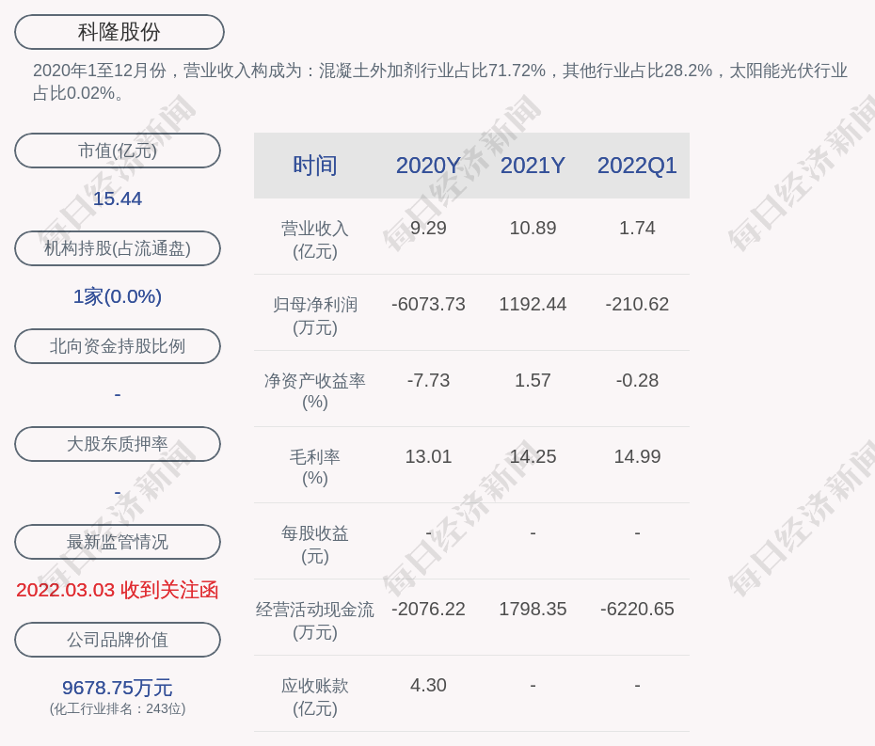Screen dimensions: 875x746
Task: Select the 市值(亿元) label pill
Action: coord(118,151)
